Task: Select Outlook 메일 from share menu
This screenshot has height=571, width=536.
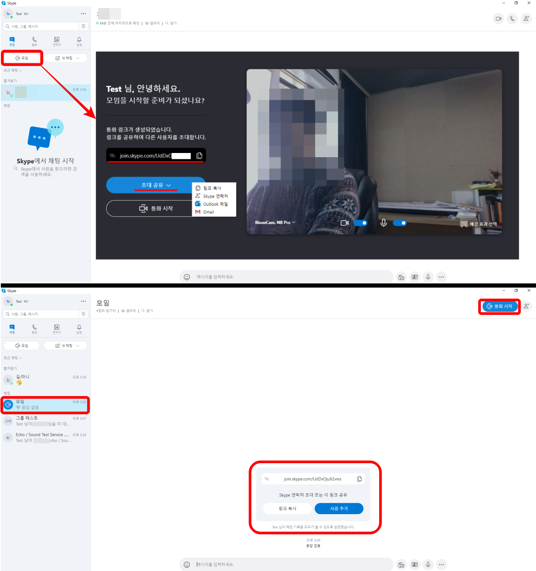Action: coord(214,204)
